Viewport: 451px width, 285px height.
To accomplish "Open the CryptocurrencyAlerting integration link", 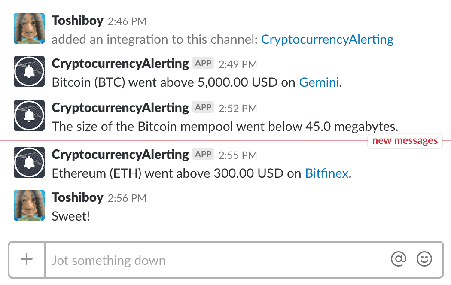I will click(x=327, y=39).
